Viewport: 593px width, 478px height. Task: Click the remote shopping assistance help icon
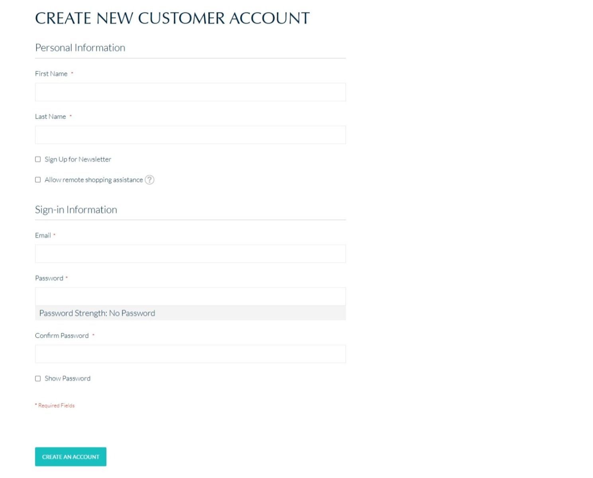[x=149, y=180]
